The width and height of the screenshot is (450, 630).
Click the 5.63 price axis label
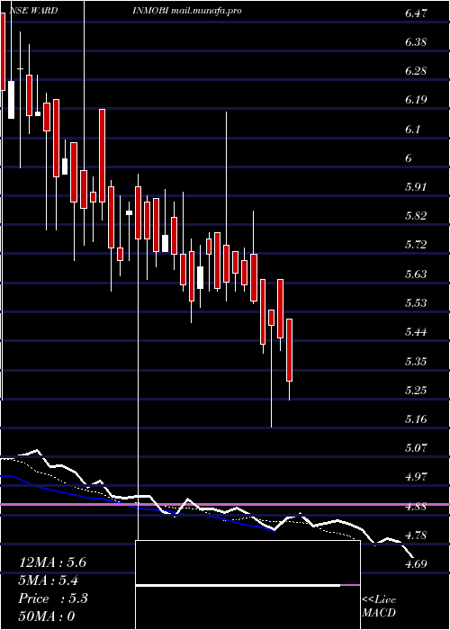coord(416,274)
